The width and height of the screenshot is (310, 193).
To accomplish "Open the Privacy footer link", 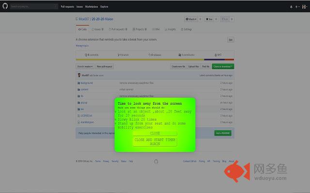I will click(106, 161).
